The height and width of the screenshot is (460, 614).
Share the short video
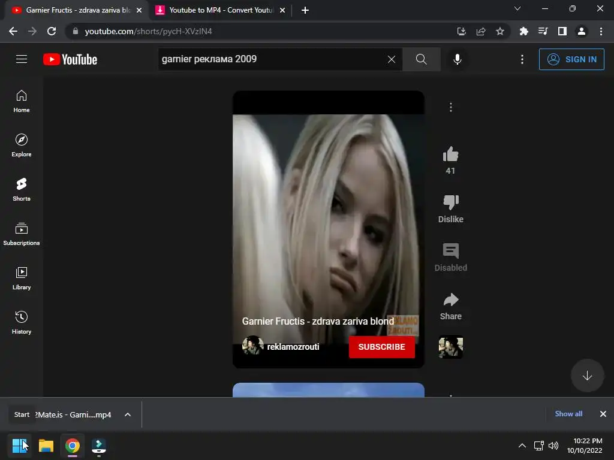click(451, 300)
